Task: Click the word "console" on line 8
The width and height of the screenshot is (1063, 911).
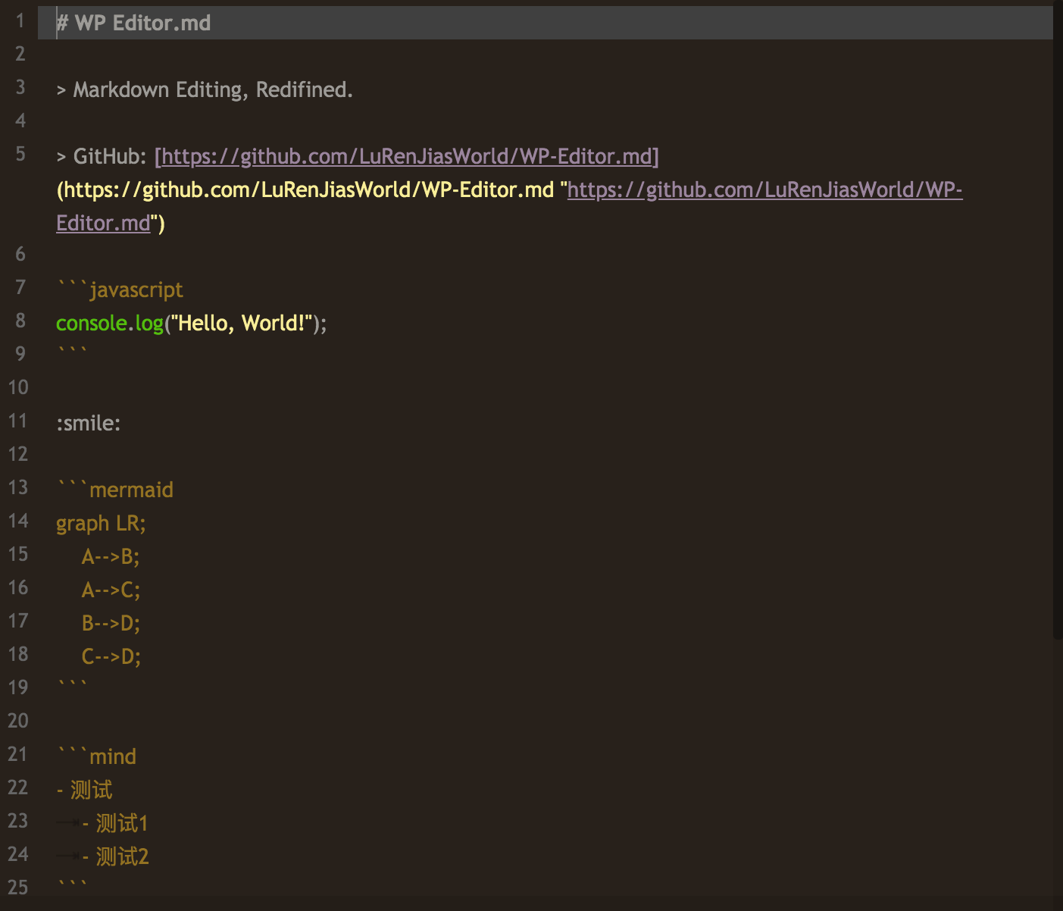Action: click(x=91, y=324)
